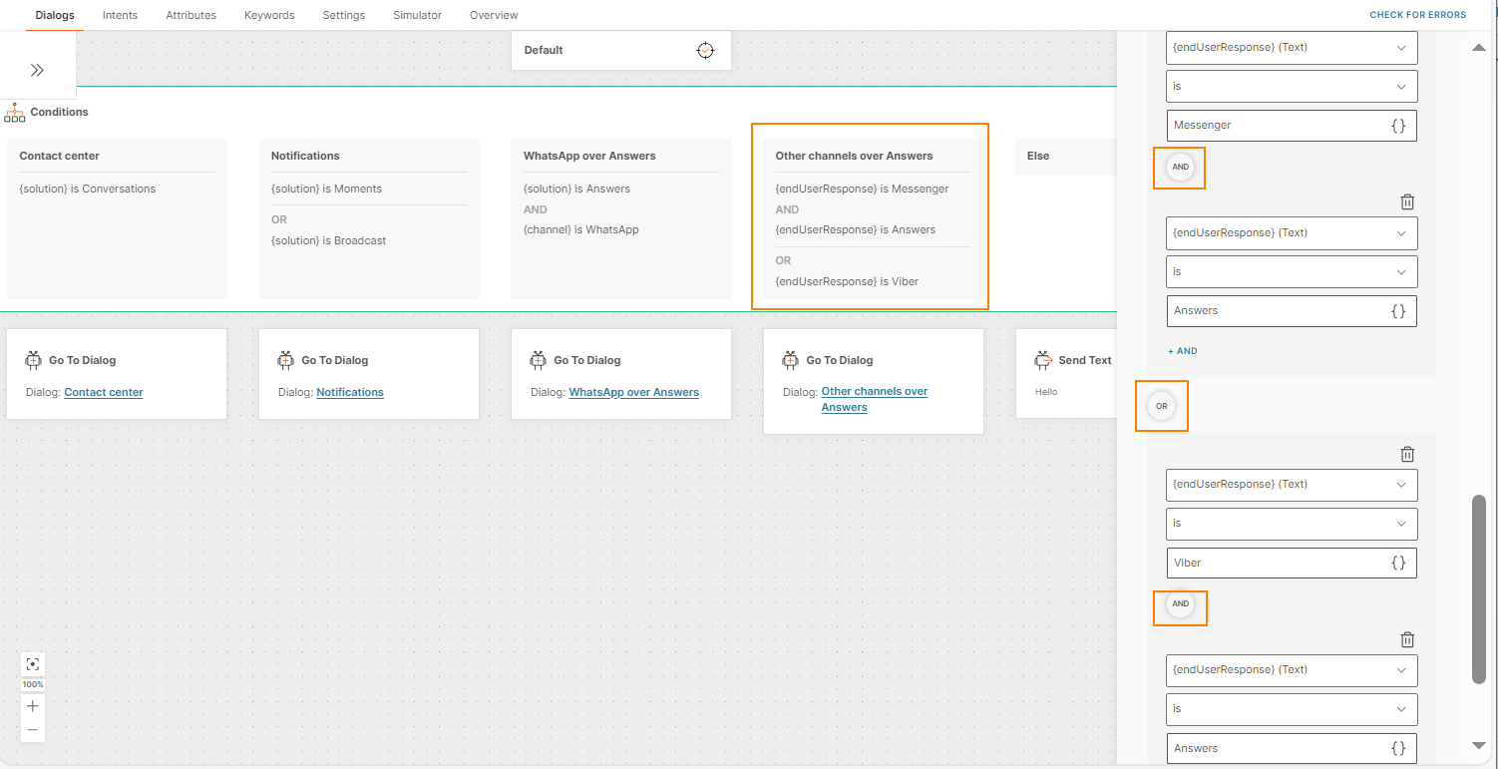Insert attribute via braces in Viber field
This screenshot has width=1498, height=769.
[x=1398, y=563]
